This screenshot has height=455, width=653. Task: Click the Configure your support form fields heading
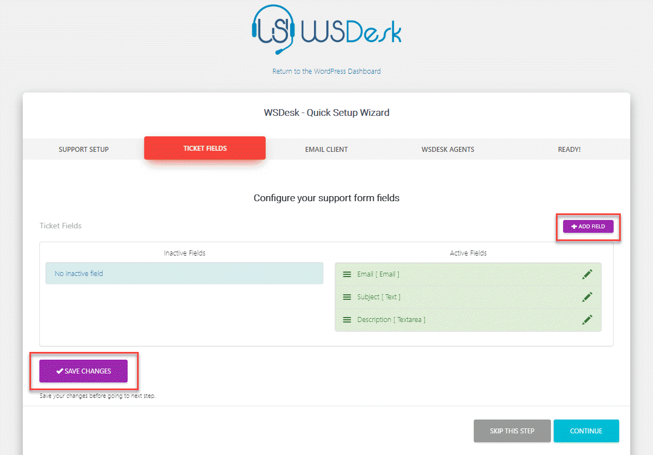(326, 198)
